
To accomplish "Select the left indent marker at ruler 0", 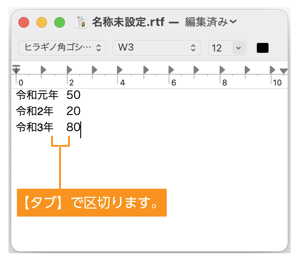I will pos(16,69).
